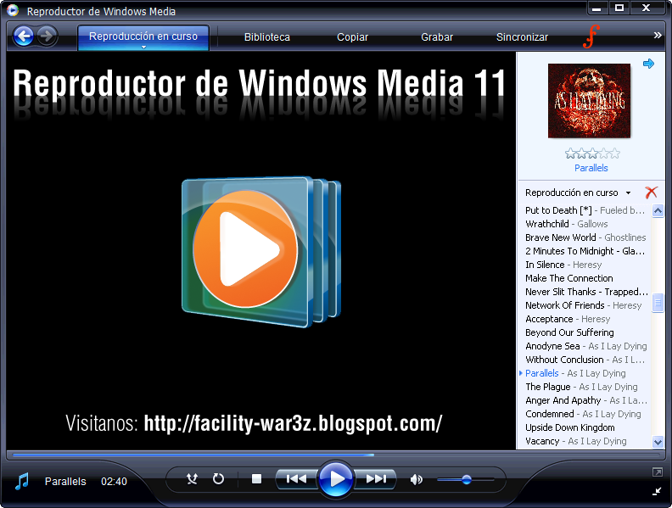Click the As I Lay Dying album art
672x508 pixels.
[589, 101]
